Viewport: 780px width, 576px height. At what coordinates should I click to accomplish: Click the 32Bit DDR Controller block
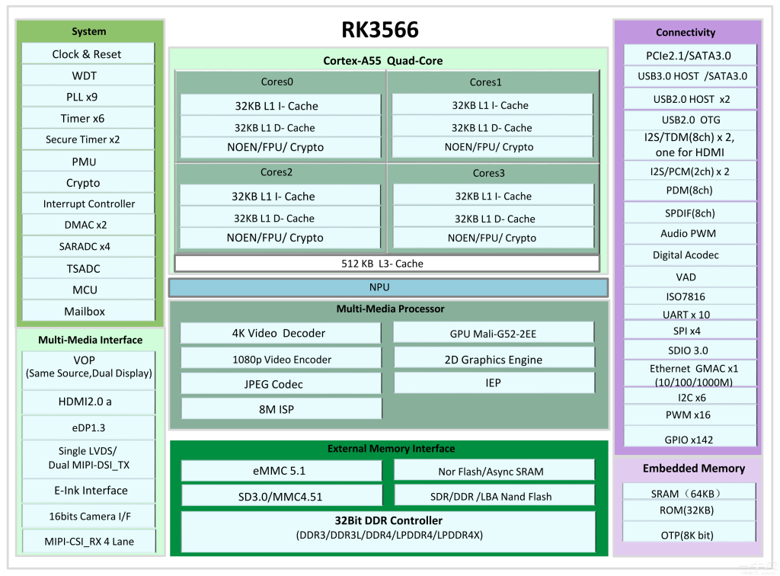[x=388, y=531]
